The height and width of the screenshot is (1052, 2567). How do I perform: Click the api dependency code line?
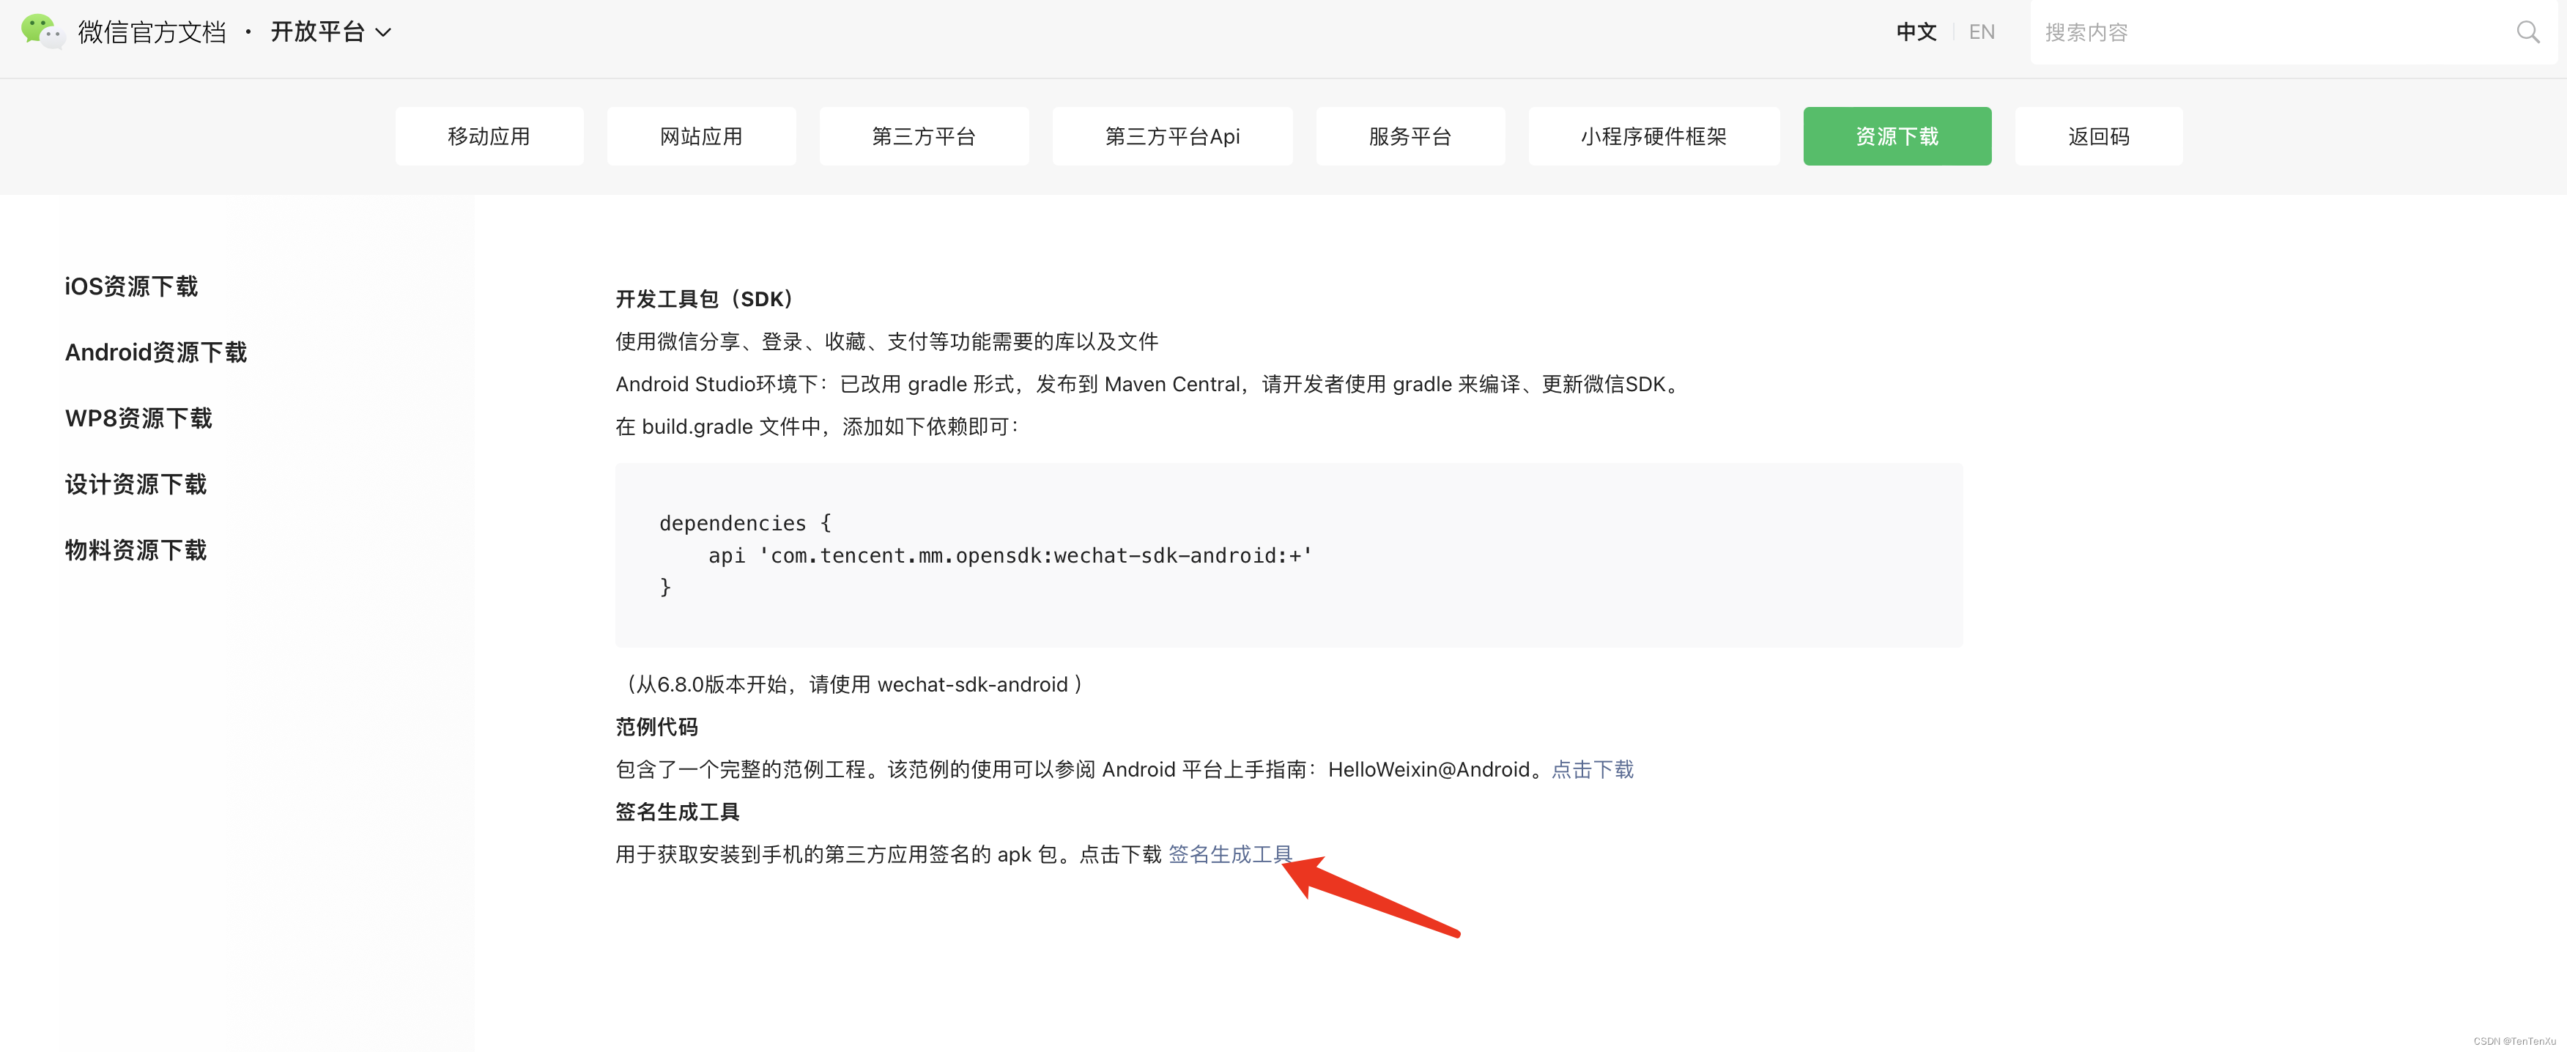1010,555
